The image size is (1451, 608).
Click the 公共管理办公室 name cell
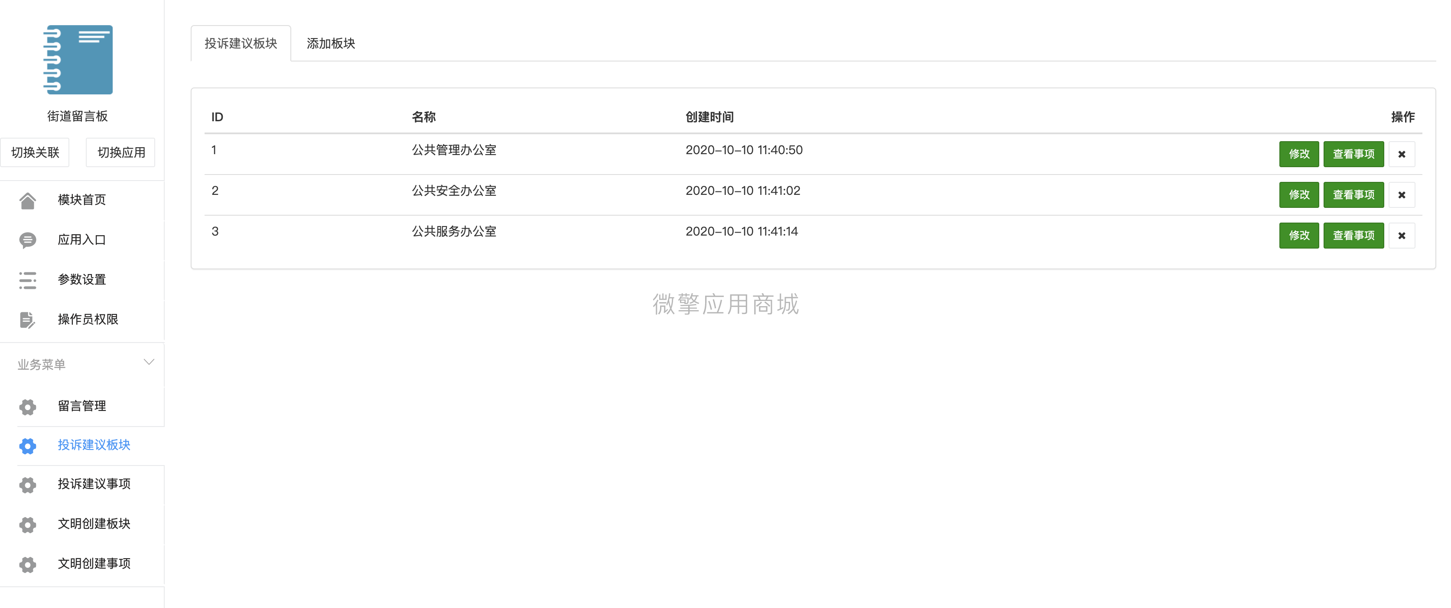[454, 150]
